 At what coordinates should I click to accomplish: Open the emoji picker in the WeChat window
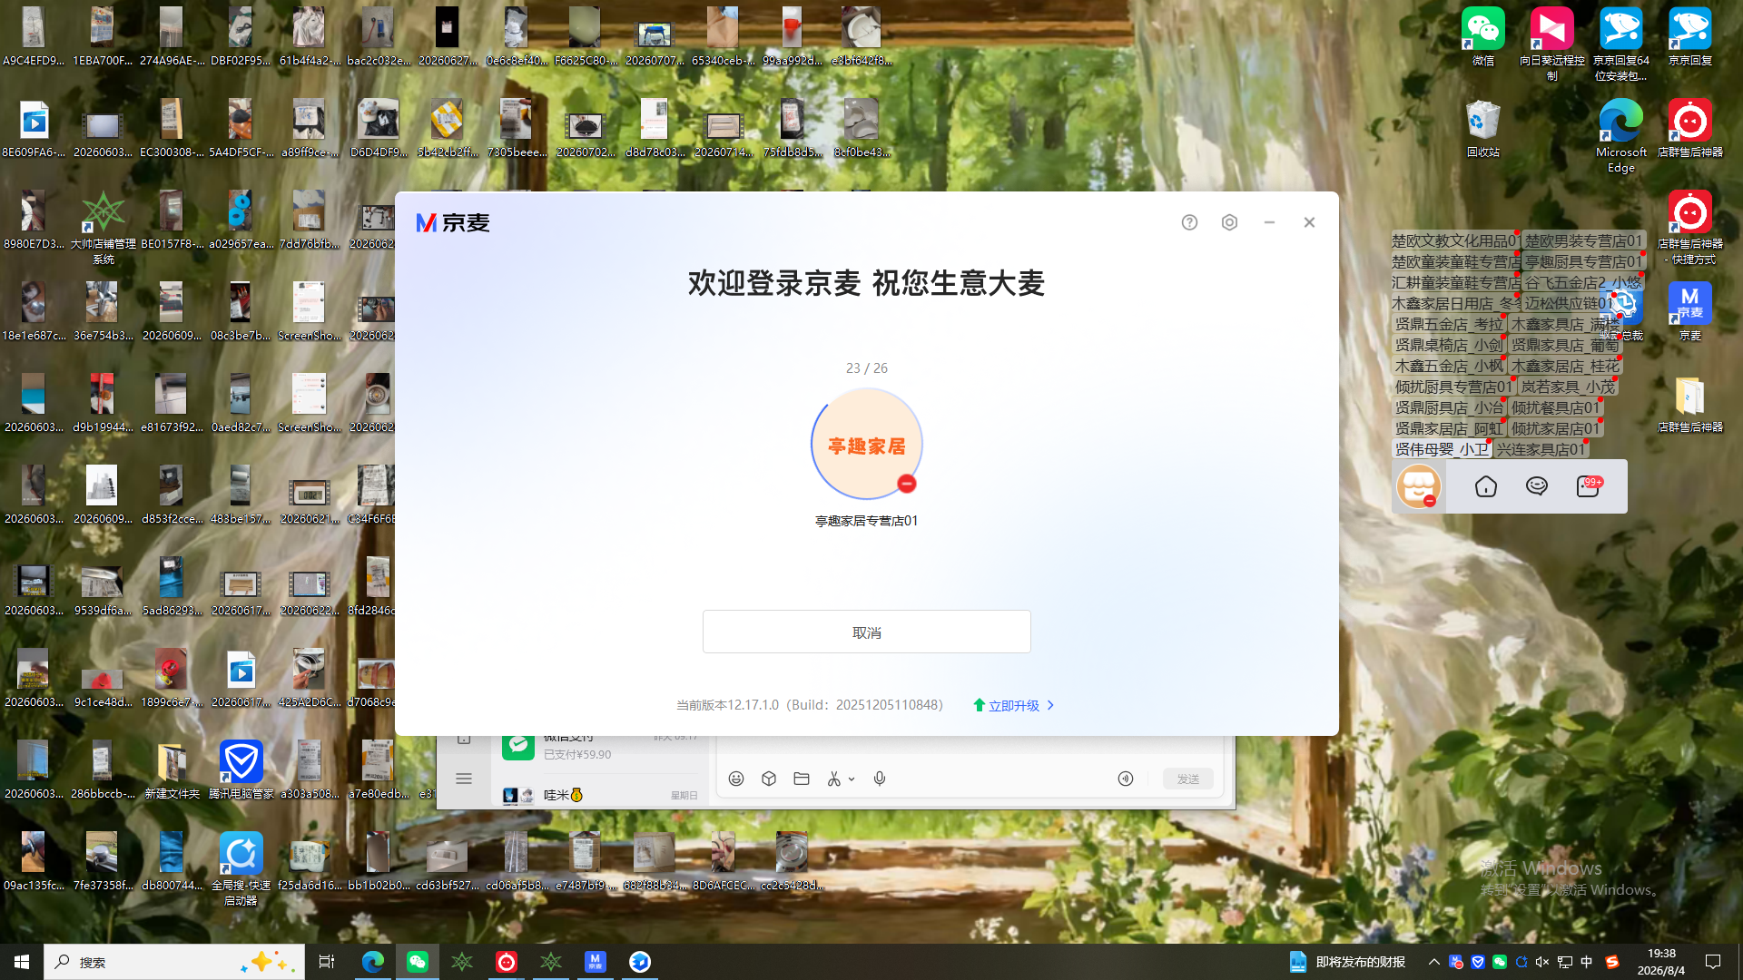(x=736, y=779)
